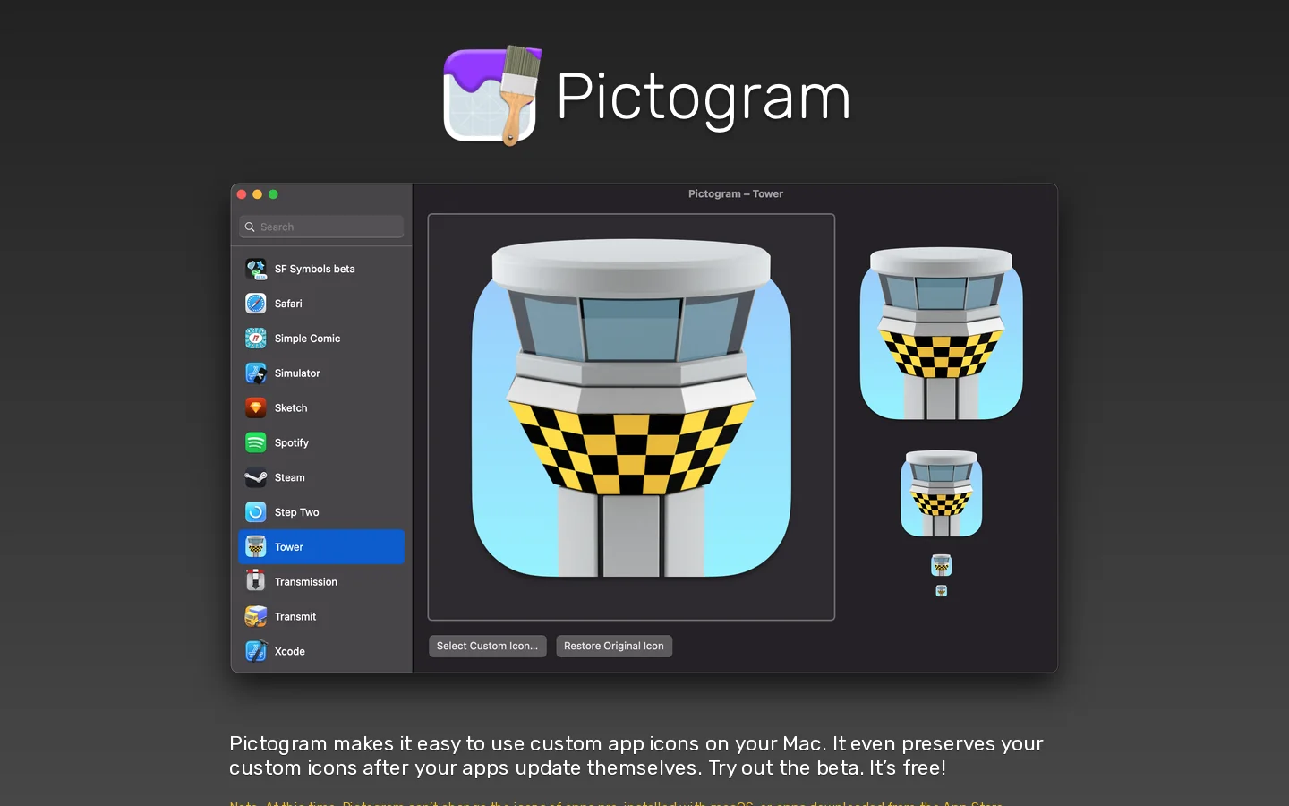Click the Simple Comic app icon
The width and height of the screenshot is (1289, 806).
tap(256, 339)
